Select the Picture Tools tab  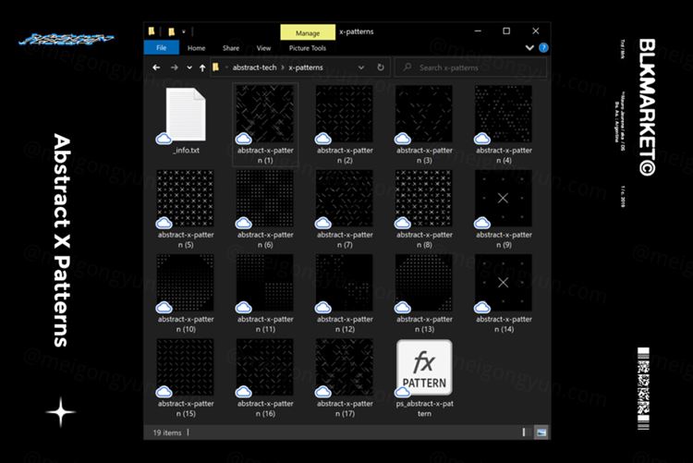point(307,48)
